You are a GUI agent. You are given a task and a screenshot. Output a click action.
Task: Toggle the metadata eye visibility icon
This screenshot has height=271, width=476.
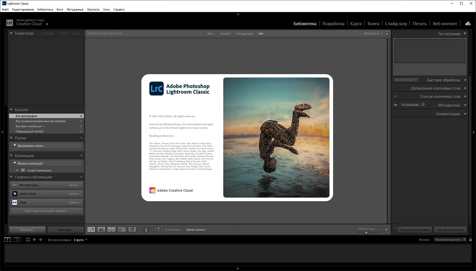click(x=395, y=105)
